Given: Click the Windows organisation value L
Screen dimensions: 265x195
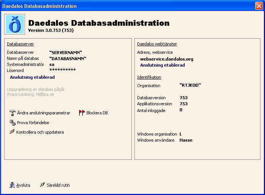Looking at the screenshot, I should tap(181, 134).
